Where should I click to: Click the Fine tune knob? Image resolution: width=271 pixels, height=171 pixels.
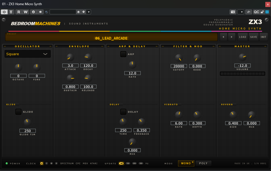(37, 67)
